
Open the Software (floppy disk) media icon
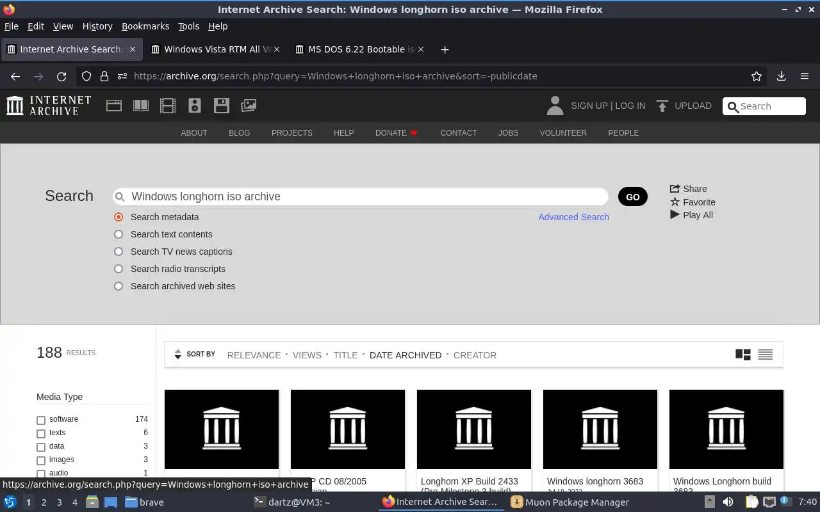(x=222, y=106)
